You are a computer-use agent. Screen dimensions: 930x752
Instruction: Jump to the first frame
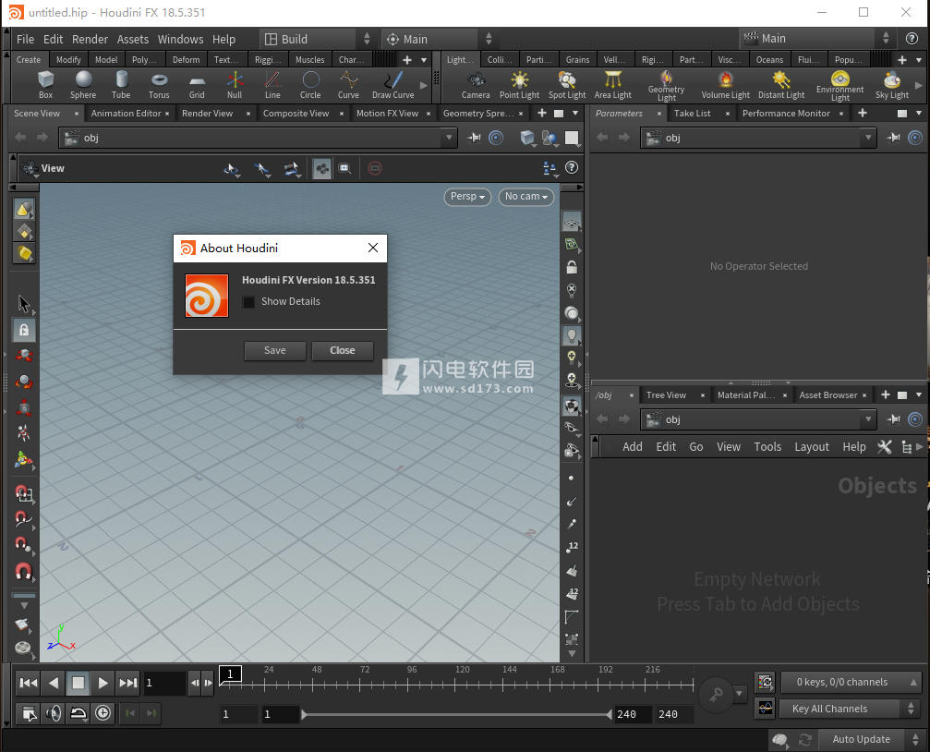[x=29, y=683]
